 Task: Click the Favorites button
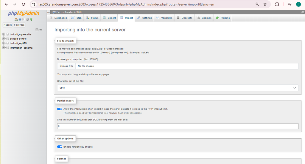(19, 25)
